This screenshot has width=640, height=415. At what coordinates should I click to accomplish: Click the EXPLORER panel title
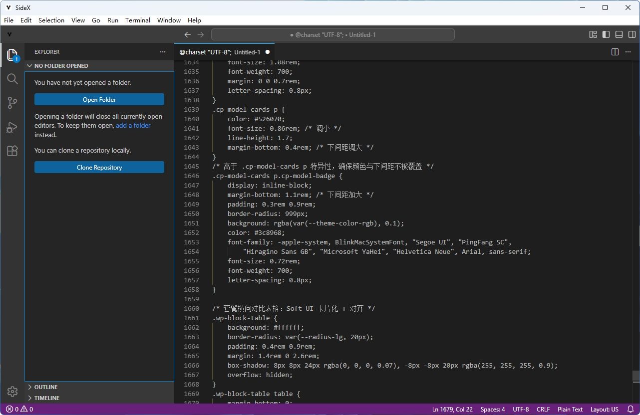click(47, 52)
